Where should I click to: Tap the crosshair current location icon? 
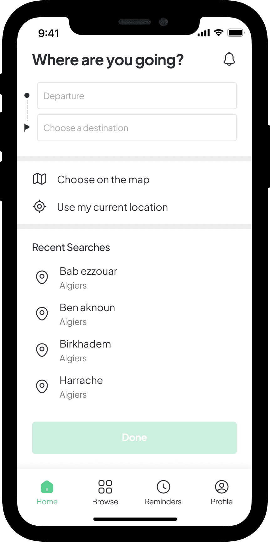(39, 206)
